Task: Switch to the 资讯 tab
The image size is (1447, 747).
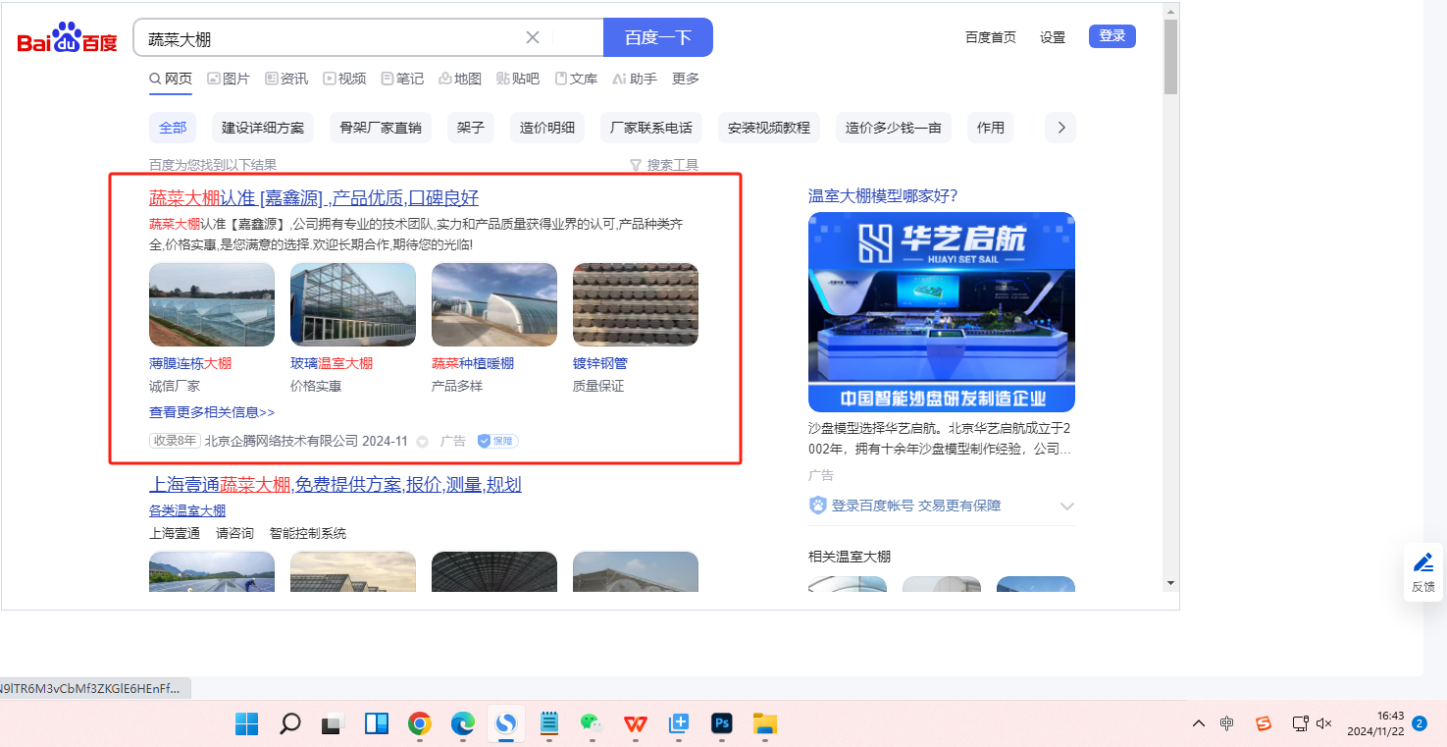Action: (286, 79)
